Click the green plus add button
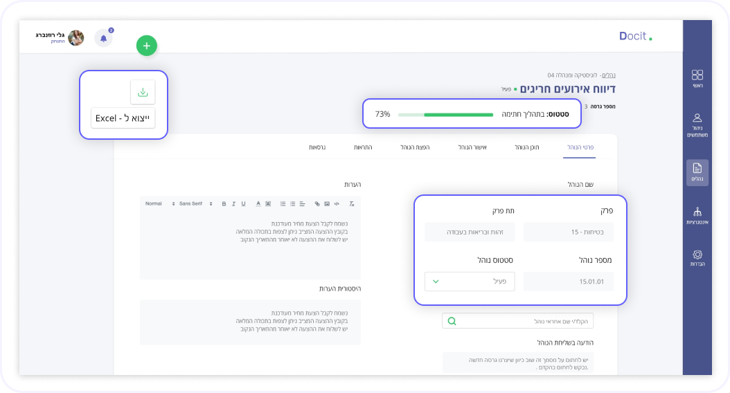 coord(146,46)
